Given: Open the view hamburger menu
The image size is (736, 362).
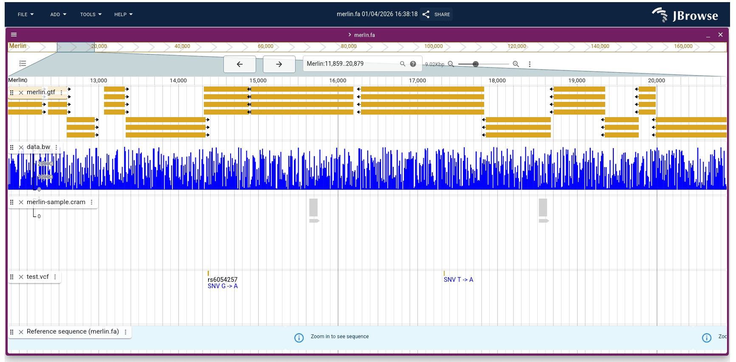Looking at the screenshot, I should point(14,35).
